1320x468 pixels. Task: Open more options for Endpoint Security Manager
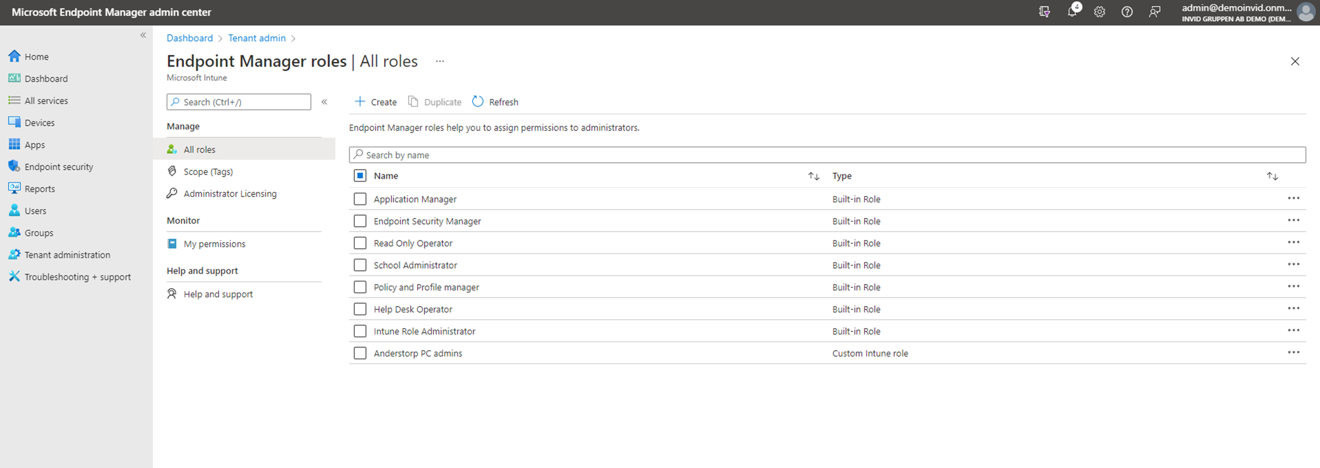pos(1294,220)
